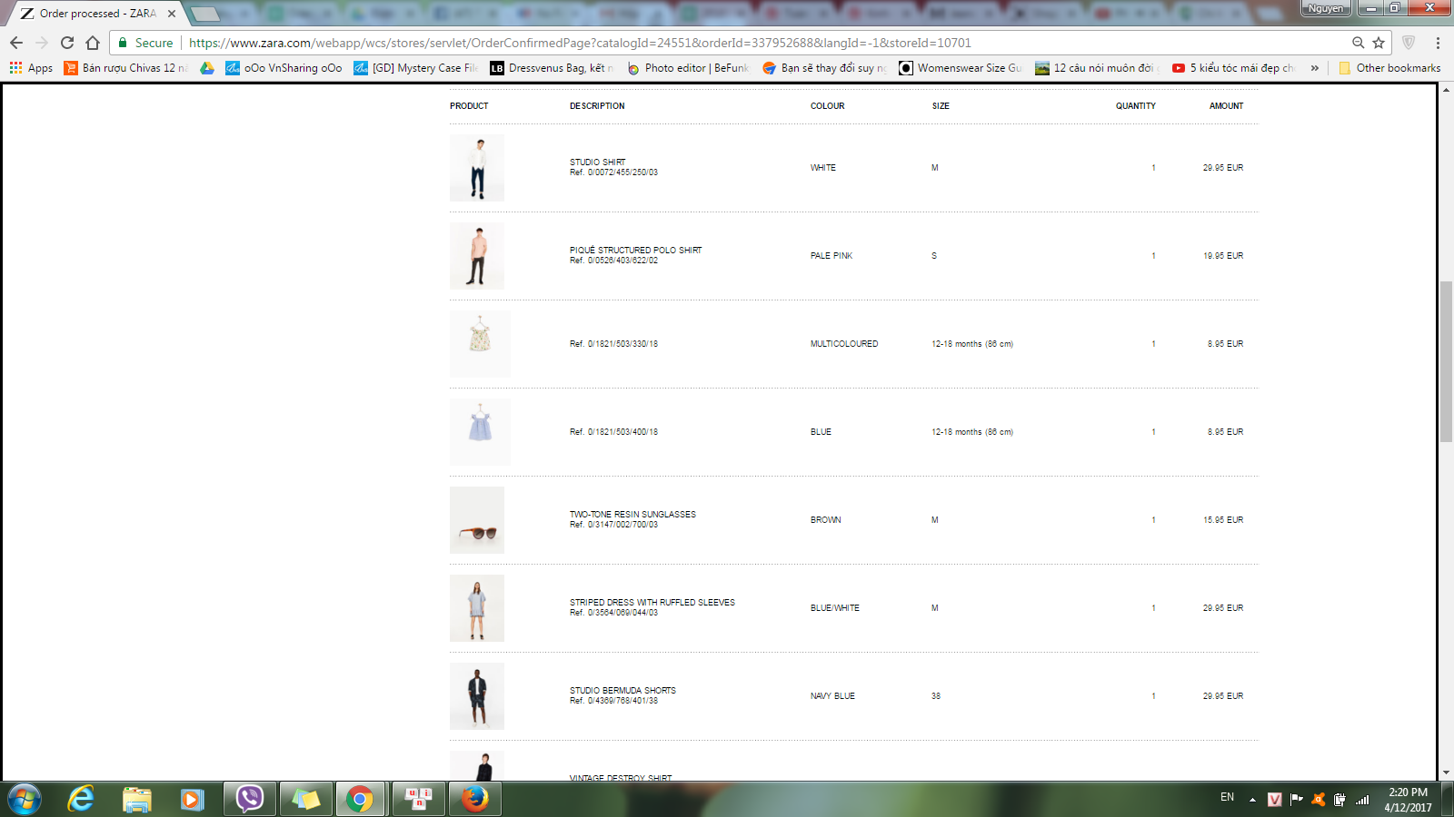Viewport: 1454px width, 817px height.
Task: Open the Chrome three-dot menu
Action: point(1438,43)
